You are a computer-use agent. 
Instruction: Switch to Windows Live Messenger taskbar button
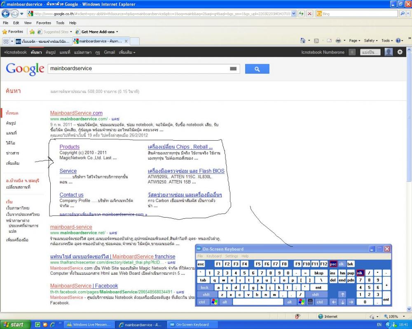click(x=89, y=324)
